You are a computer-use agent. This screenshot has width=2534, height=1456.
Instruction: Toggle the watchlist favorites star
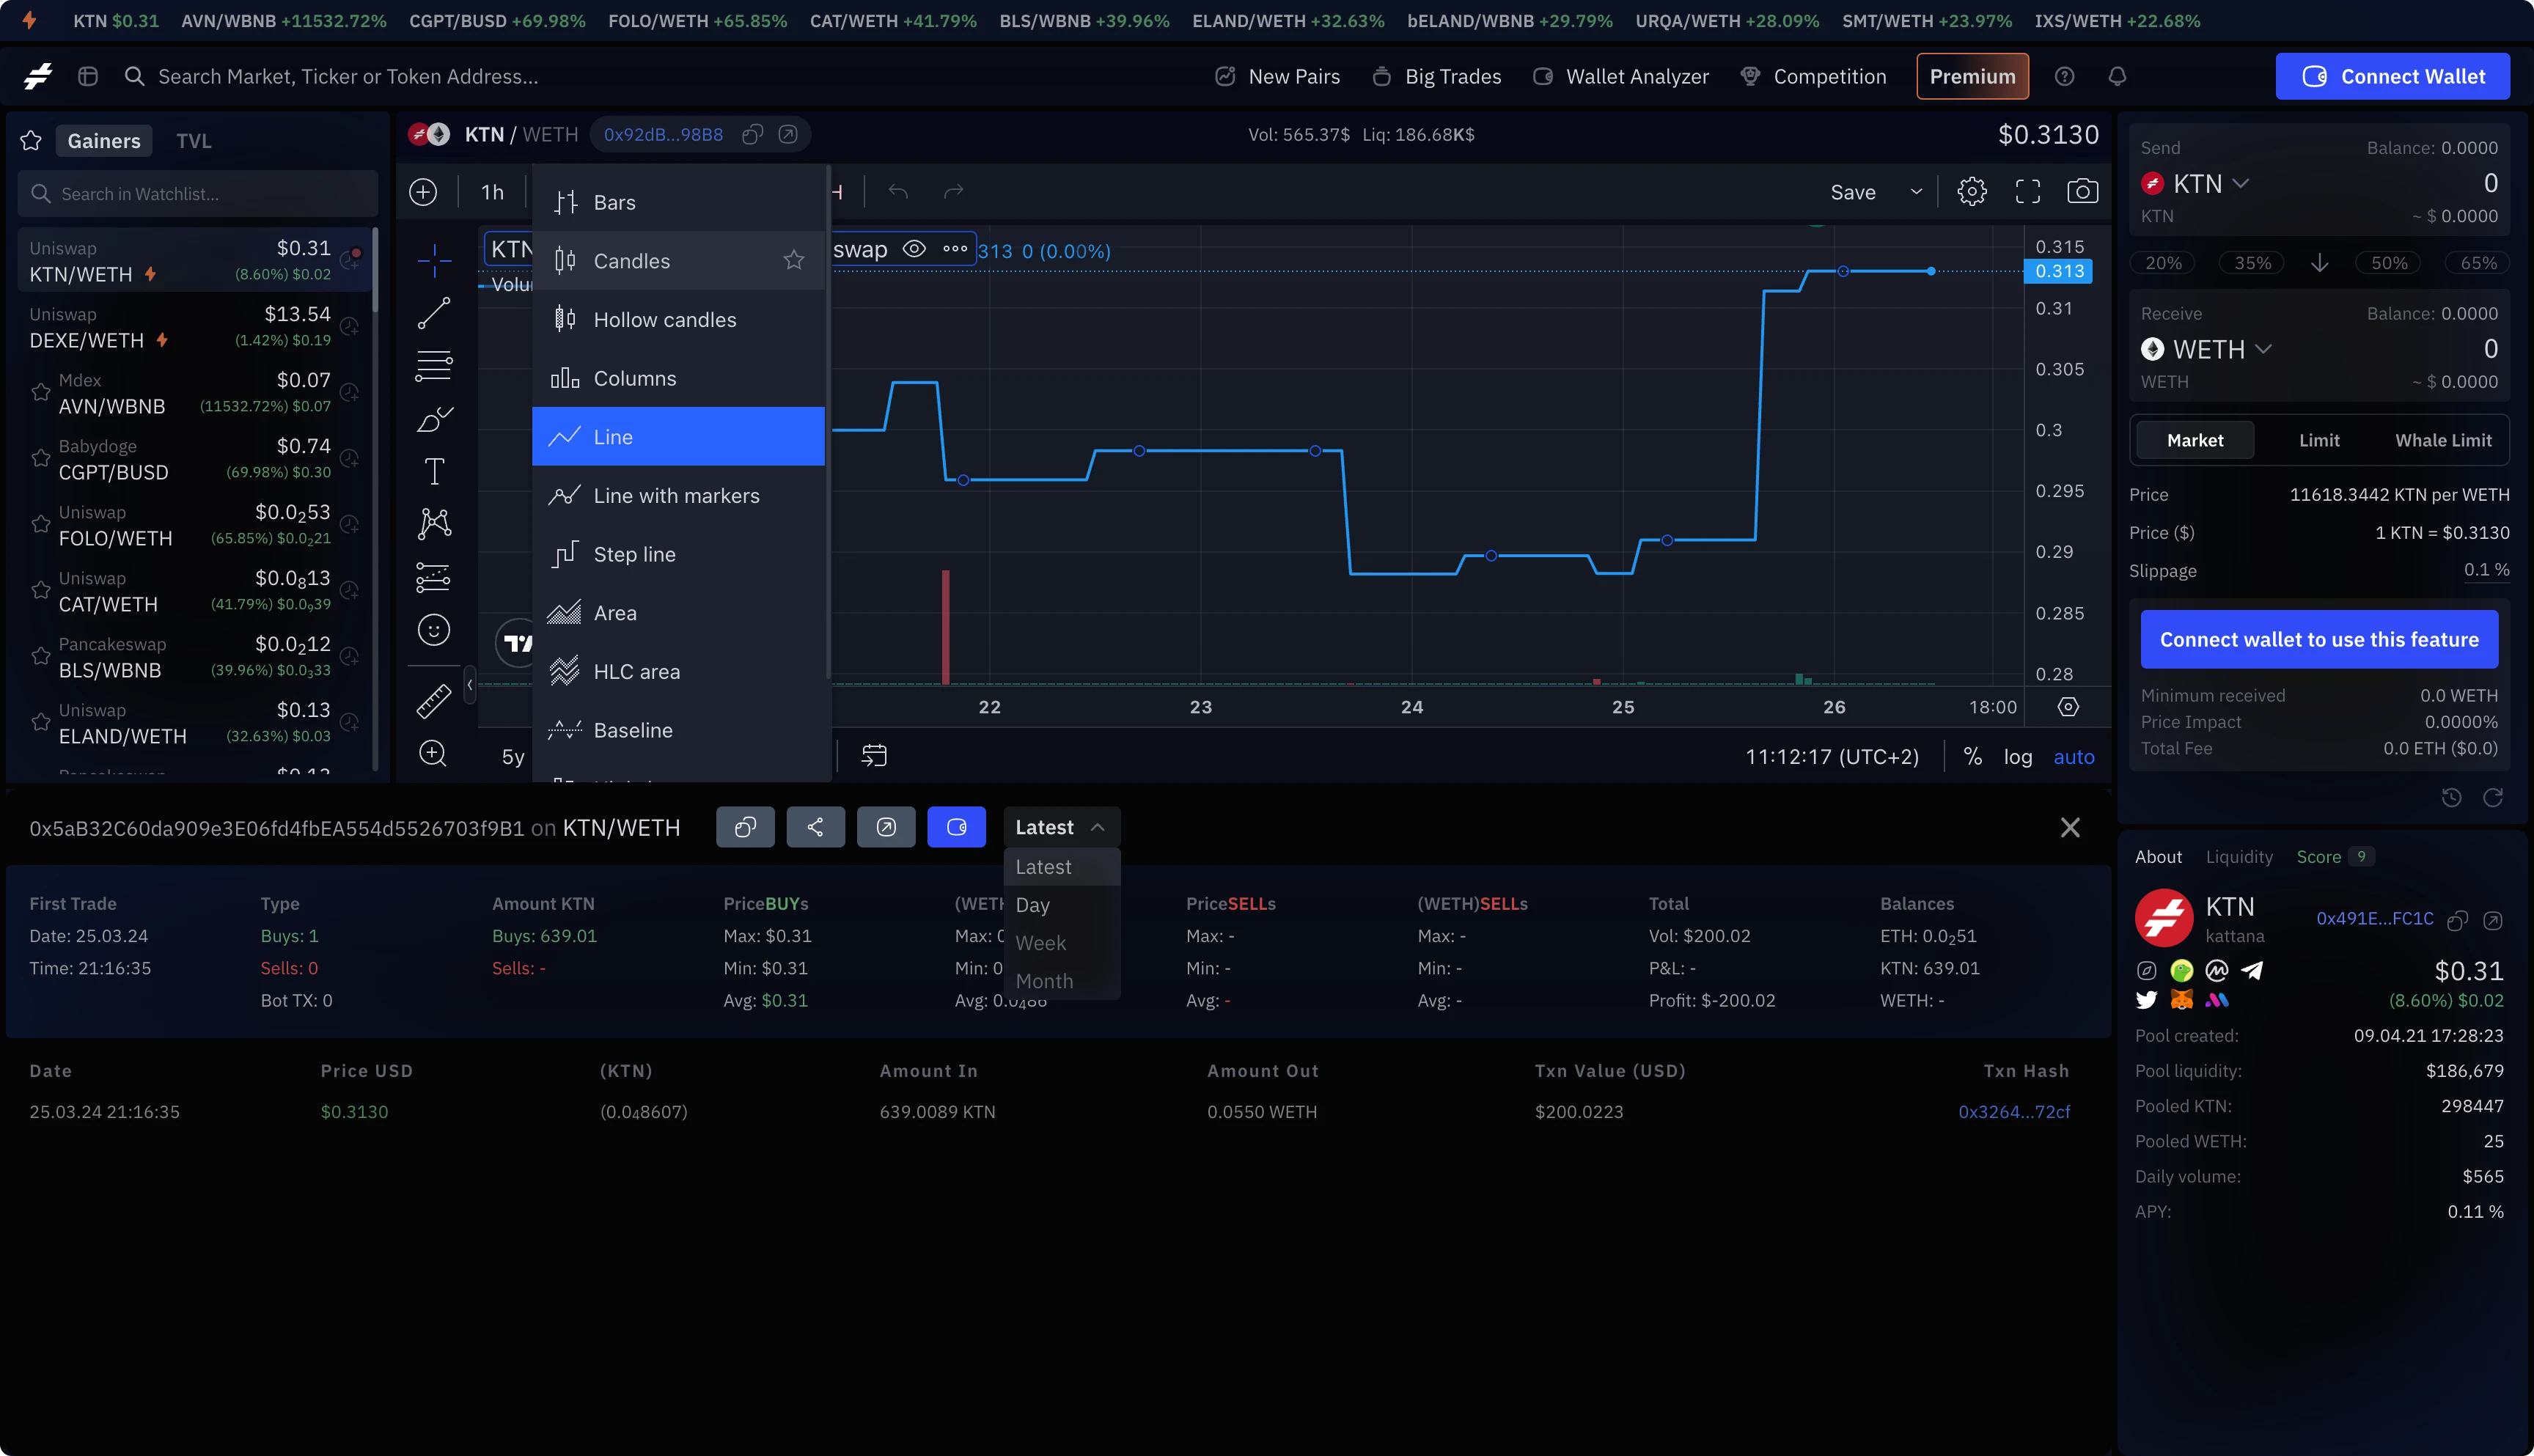pos(31,141)
